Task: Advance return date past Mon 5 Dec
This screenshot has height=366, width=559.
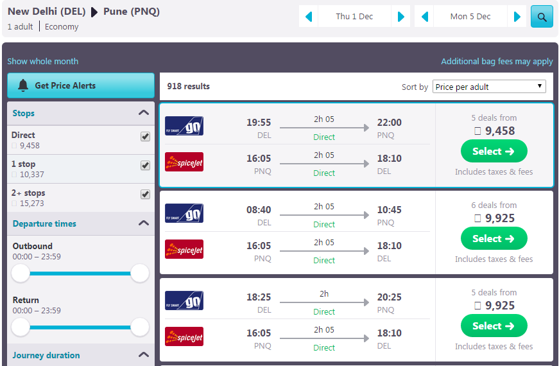Action: click(x=517, y=17)
